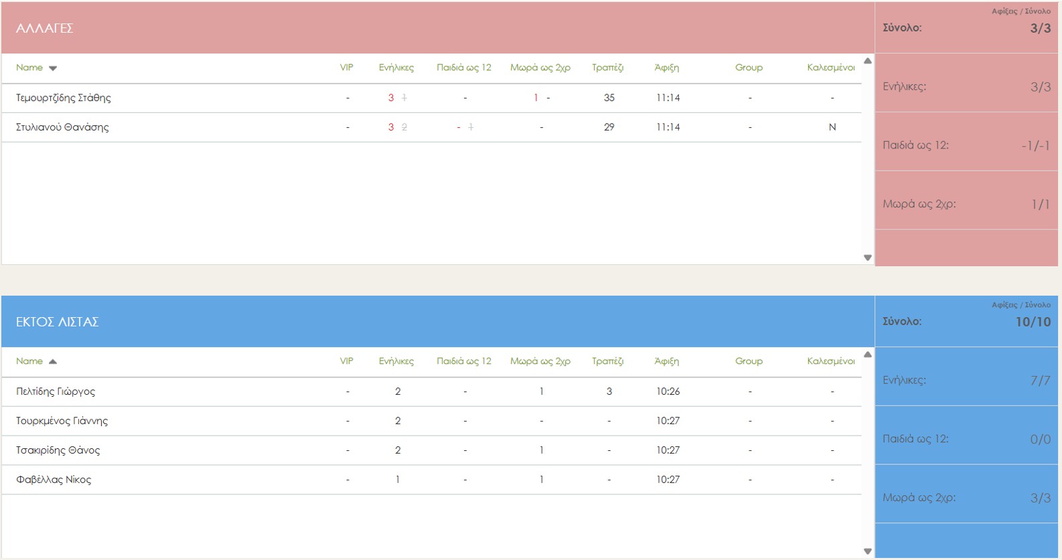1062x560 pixels.
Task: Click sort arrow next to Name in ΕΚΤΟΣ ΛΙΣΤΑΣ table
Action: click(53, 362)
